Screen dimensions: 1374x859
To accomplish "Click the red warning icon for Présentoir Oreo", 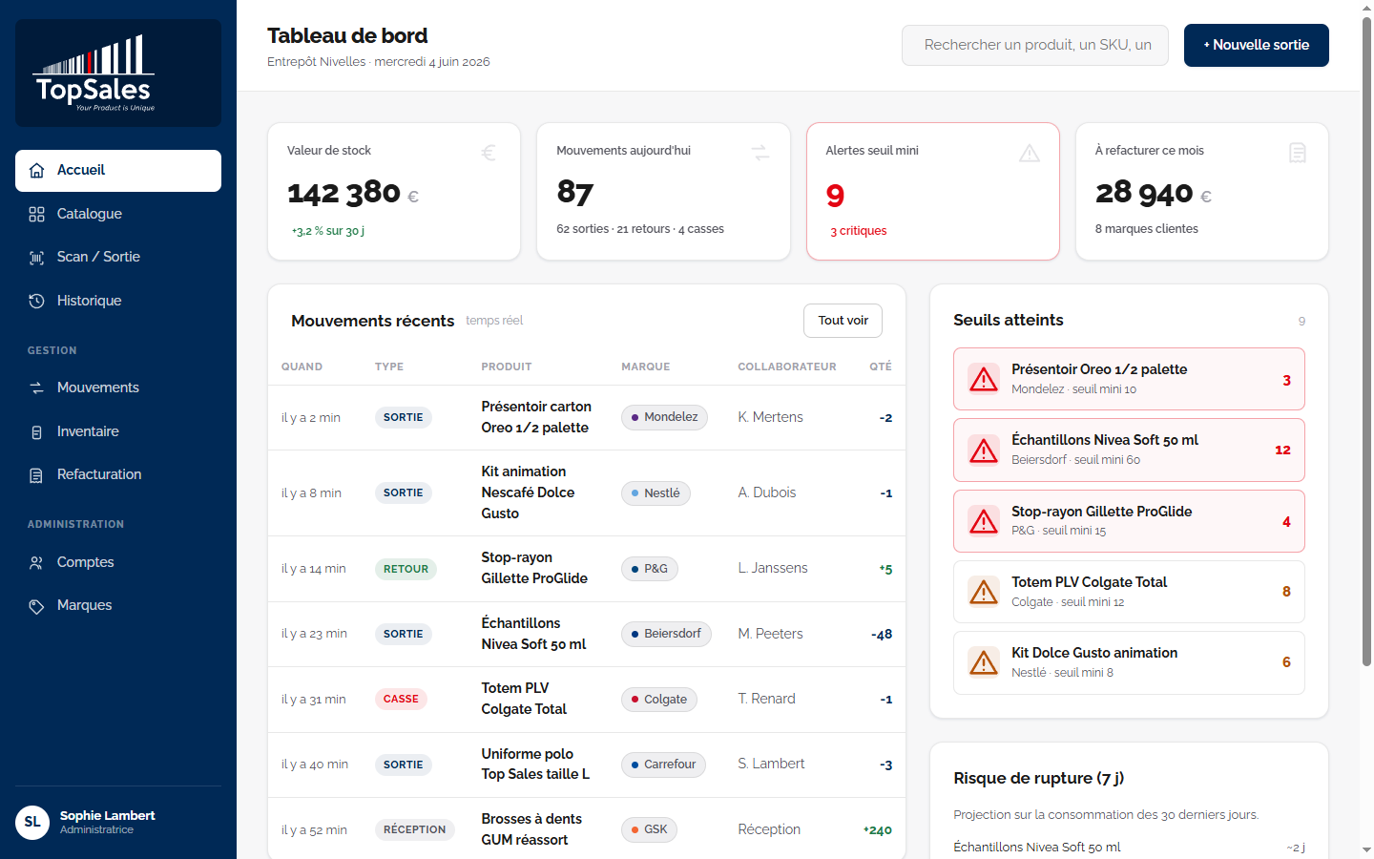I will click(x=984, y=379).
